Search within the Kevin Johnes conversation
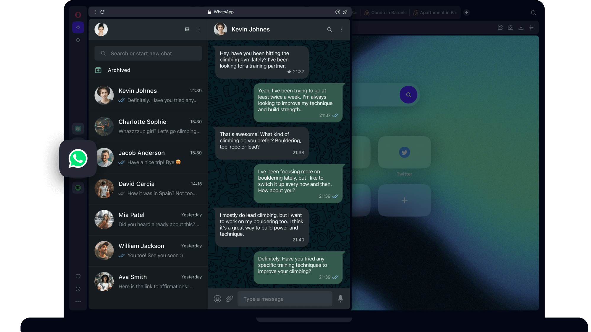Screen dimensions: 591x332 coord(329,29)
